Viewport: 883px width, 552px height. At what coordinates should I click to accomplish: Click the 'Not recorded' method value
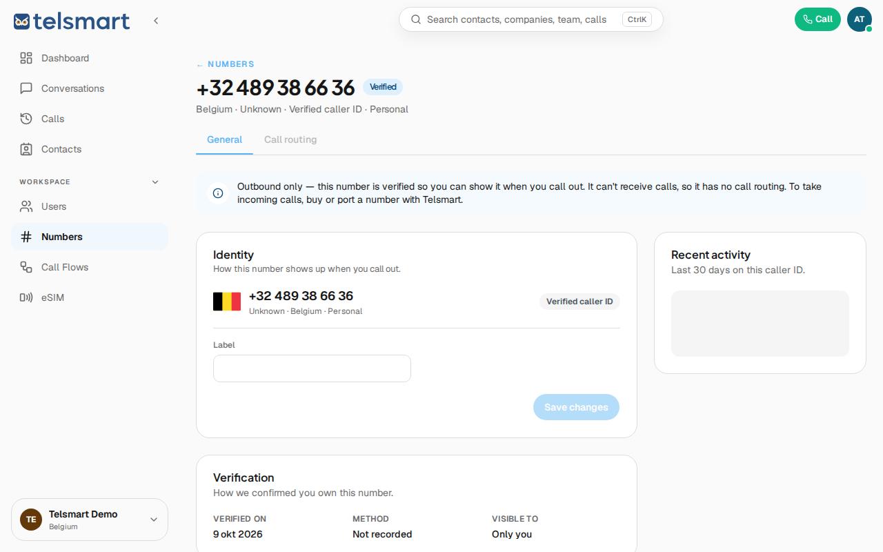point(382,534)
